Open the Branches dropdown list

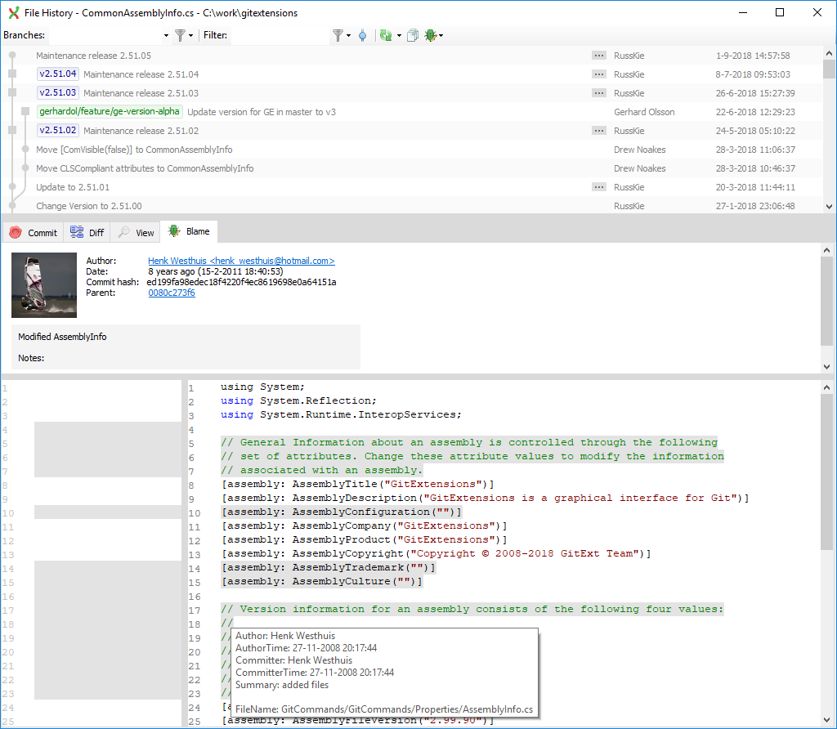tap(166, 35)
